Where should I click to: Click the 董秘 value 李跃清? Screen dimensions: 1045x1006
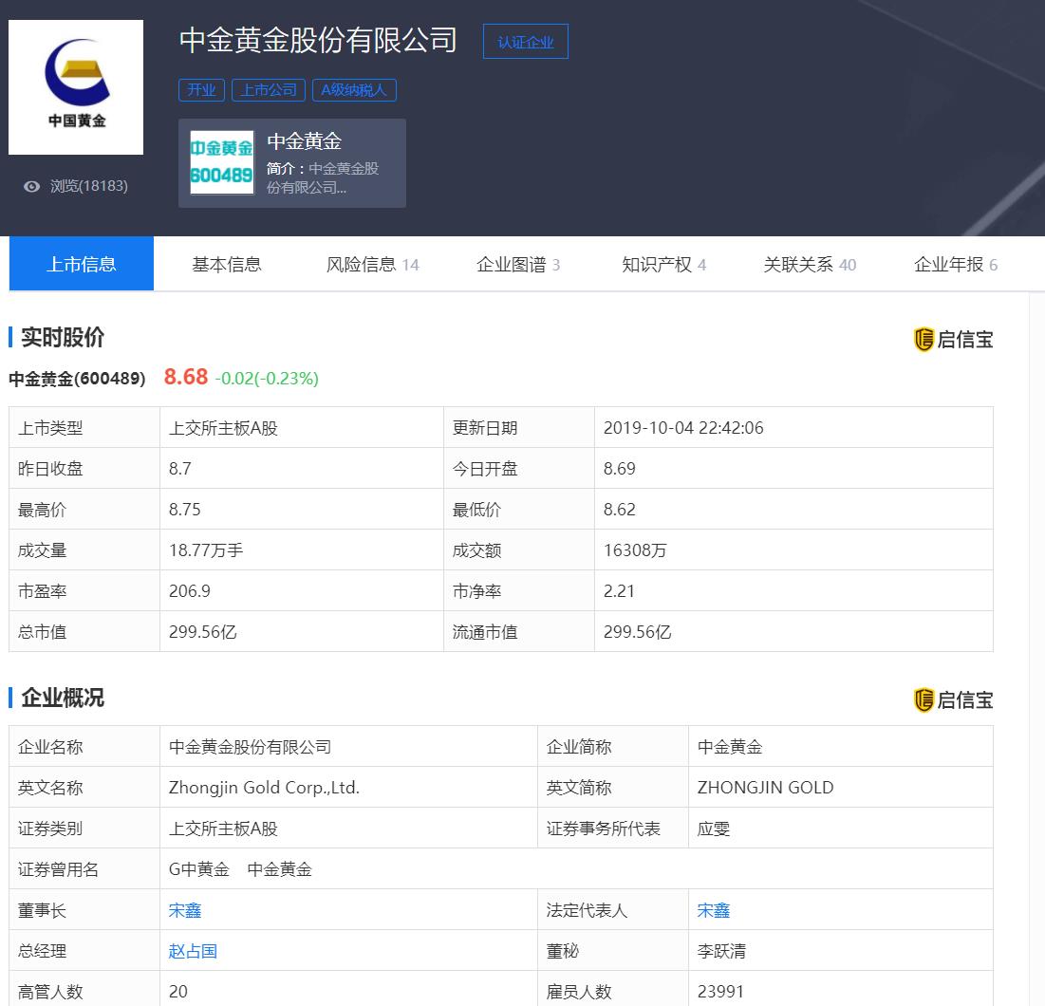point(721,951)
